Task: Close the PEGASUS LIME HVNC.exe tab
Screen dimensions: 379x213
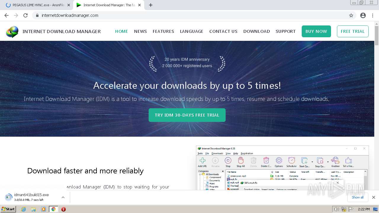Action: 69,5
